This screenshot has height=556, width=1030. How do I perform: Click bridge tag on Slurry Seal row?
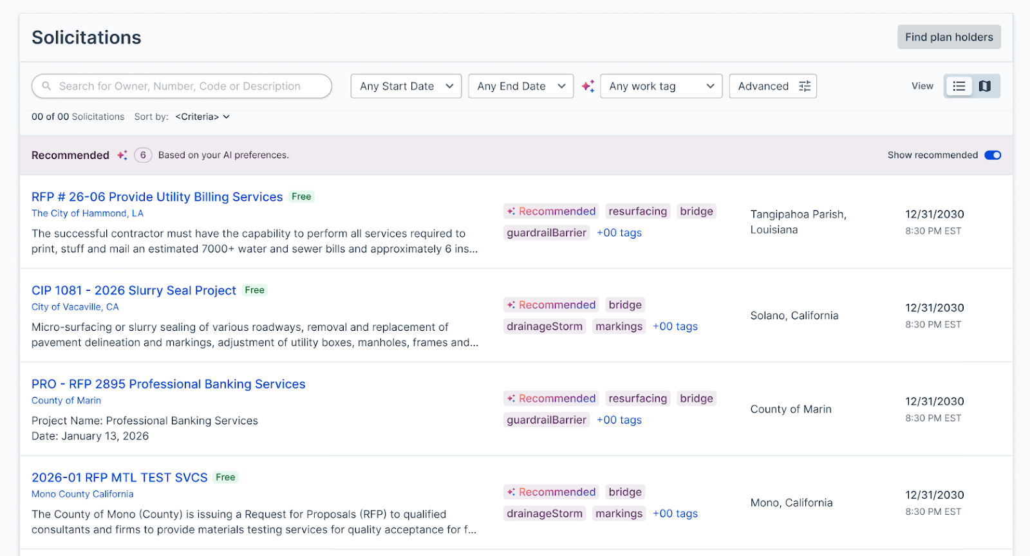coord(625,305)
